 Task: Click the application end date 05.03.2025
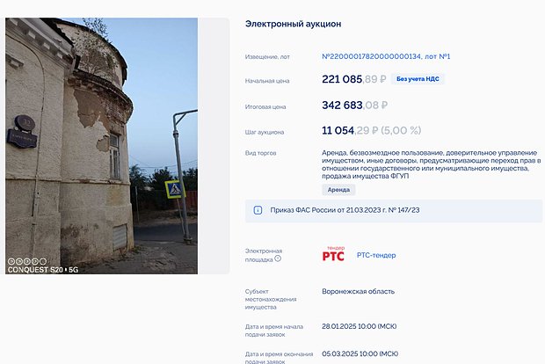(360, 353)
